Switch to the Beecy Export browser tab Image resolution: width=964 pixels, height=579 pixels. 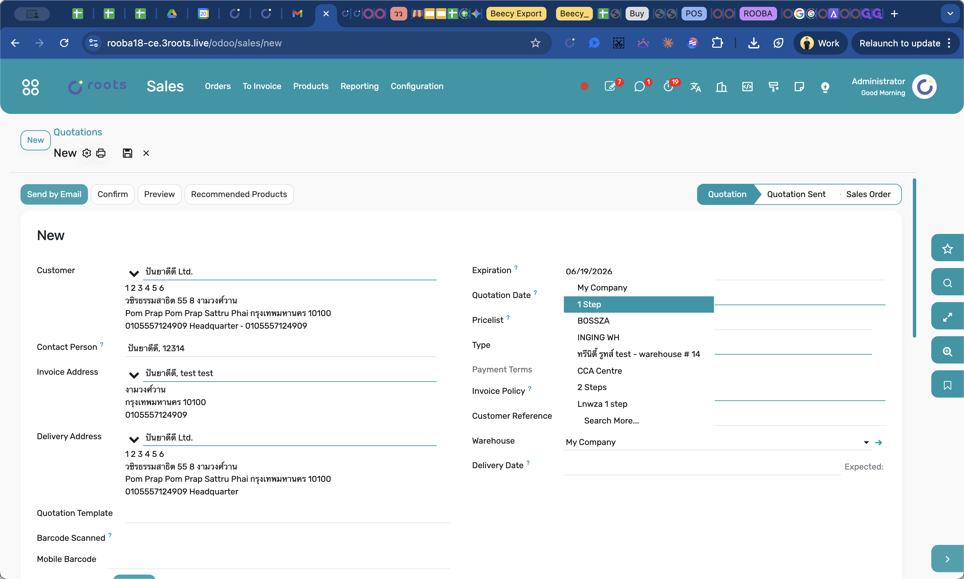516,14
